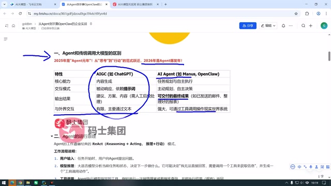The image size is (331, 186).
Task: Click the microphone icon in floating toolbar
Action: 311,167
